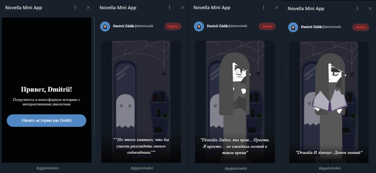Image resolution: width=376 pixels, height=173 pixels.
Task: Click Dmitrii Ziidik's avatar in the third panel
Action: [199, 26]
